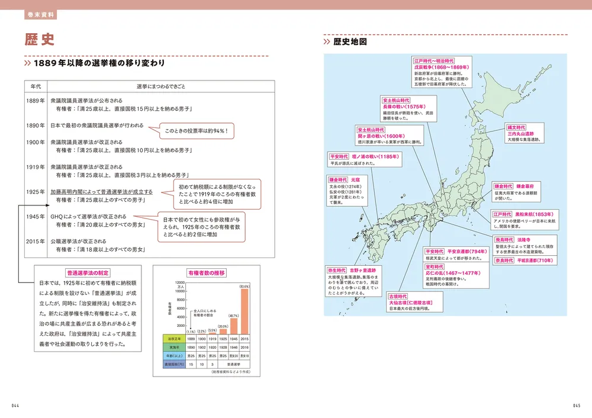This screenshot has height=418, width=592.
Task: Click the underlined 加藤高明内閣によって普通選挙法が成立する text
Action: pos(102,192)
